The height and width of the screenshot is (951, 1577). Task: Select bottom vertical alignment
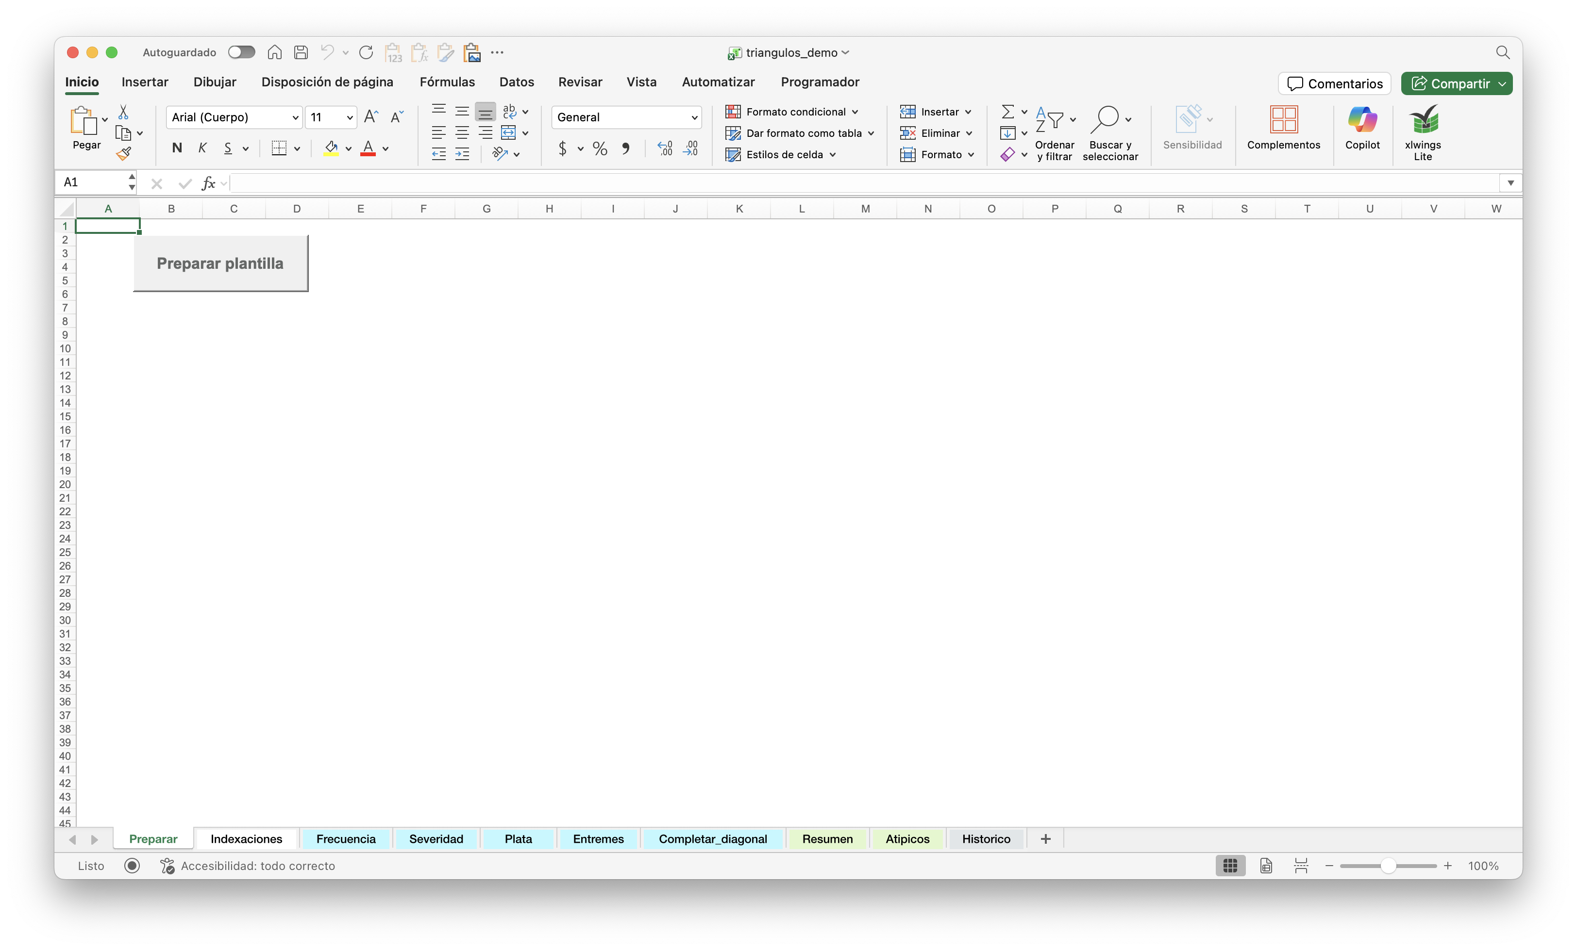[x=486, y=112]
